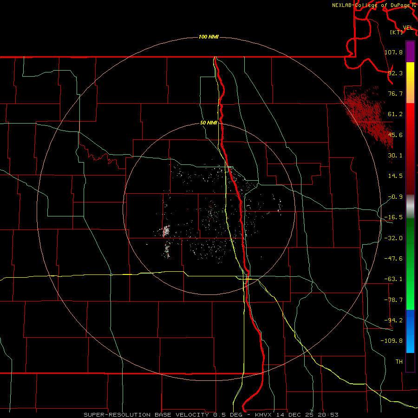Click the 76.7 velocity scale value
418x418 pixels.
[395, 93]
